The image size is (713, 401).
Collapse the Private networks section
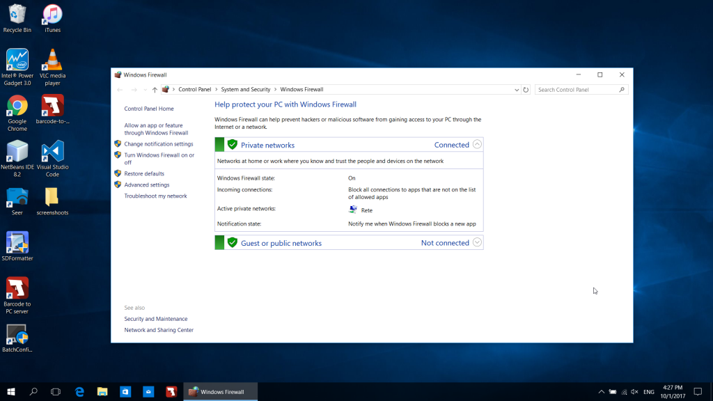coord(476,144)
